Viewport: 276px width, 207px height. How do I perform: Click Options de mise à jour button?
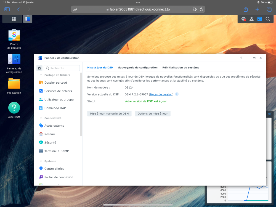tap(152, 113)
